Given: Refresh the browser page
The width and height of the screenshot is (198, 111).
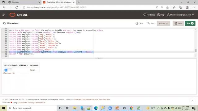Looking at the screenshot, I should point(17,7).
